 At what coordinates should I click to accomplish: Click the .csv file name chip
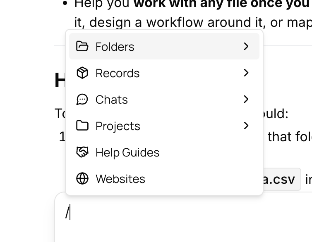pyautogui.click(x=281, y=179)
